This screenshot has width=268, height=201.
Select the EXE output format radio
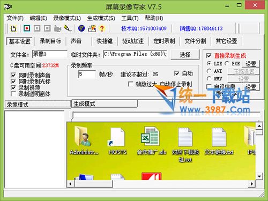[x=227, y=63]
